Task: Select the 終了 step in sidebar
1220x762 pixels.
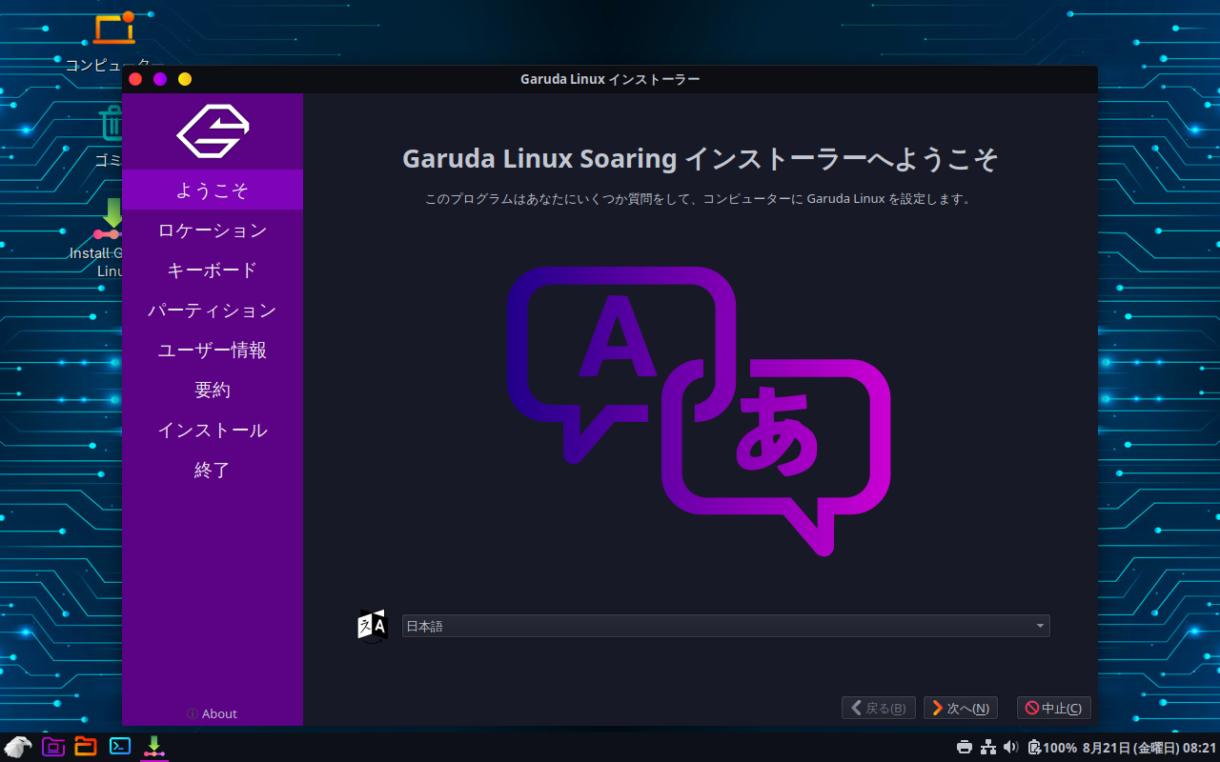Action: 213,470
